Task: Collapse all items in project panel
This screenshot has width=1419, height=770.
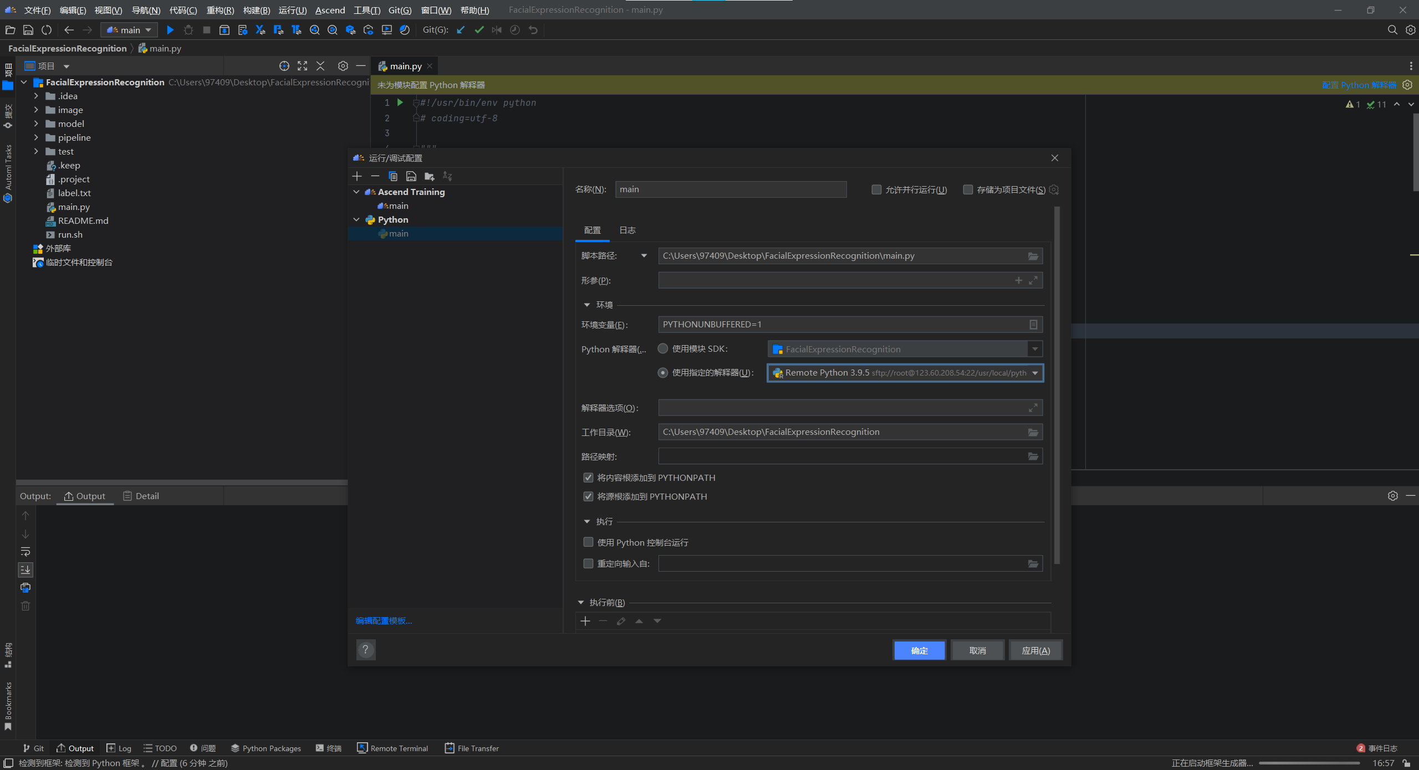Action: click(320, 66)
